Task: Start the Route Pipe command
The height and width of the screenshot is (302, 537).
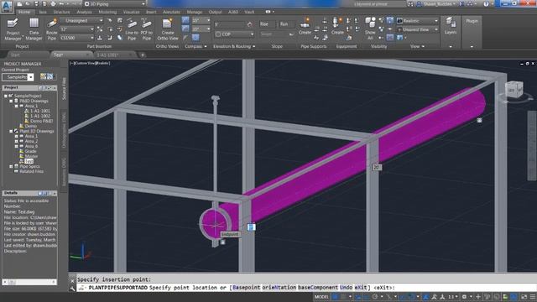Action: [52, 29]
